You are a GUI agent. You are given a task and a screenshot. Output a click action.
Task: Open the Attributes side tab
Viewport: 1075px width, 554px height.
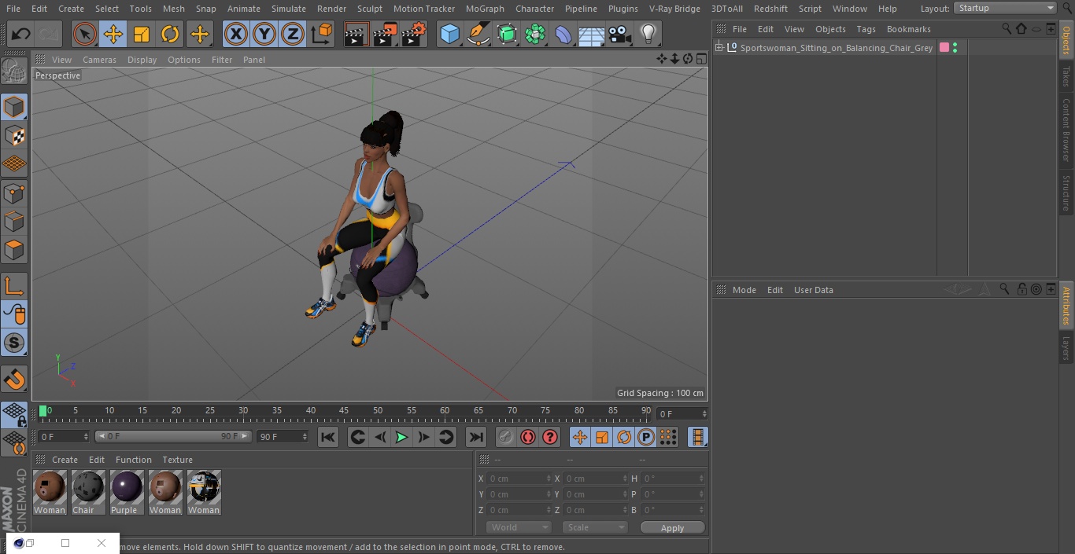coord(1066,305)
